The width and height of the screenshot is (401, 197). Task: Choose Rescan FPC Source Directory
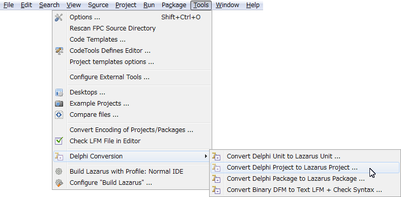tap(112, 28)
